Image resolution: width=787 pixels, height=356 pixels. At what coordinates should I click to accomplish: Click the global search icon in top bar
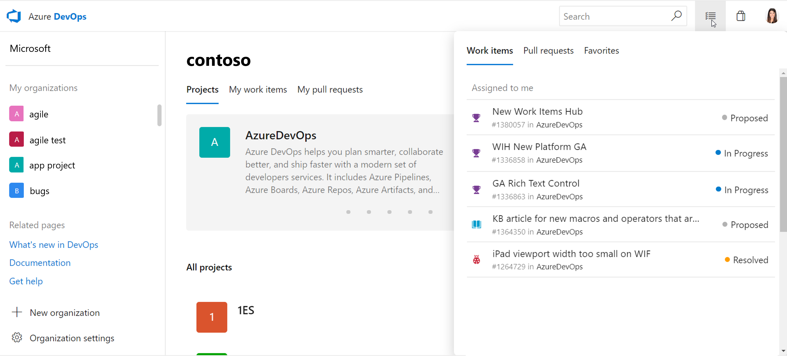pos(676,16)
